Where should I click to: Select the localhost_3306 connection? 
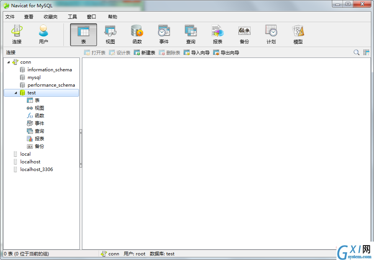(x=36, y=169)
